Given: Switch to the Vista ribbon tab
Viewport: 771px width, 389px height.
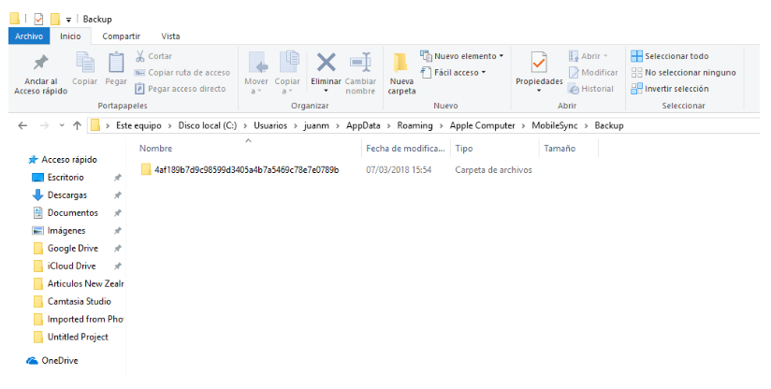Looking at the screenshot, I should (x=170, y=36).
